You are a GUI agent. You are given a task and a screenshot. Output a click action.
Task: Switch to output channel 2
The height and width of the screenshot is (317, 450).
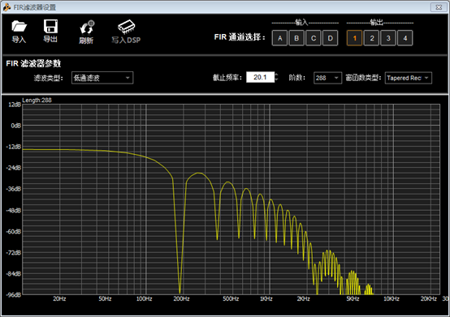coord(371,38)
